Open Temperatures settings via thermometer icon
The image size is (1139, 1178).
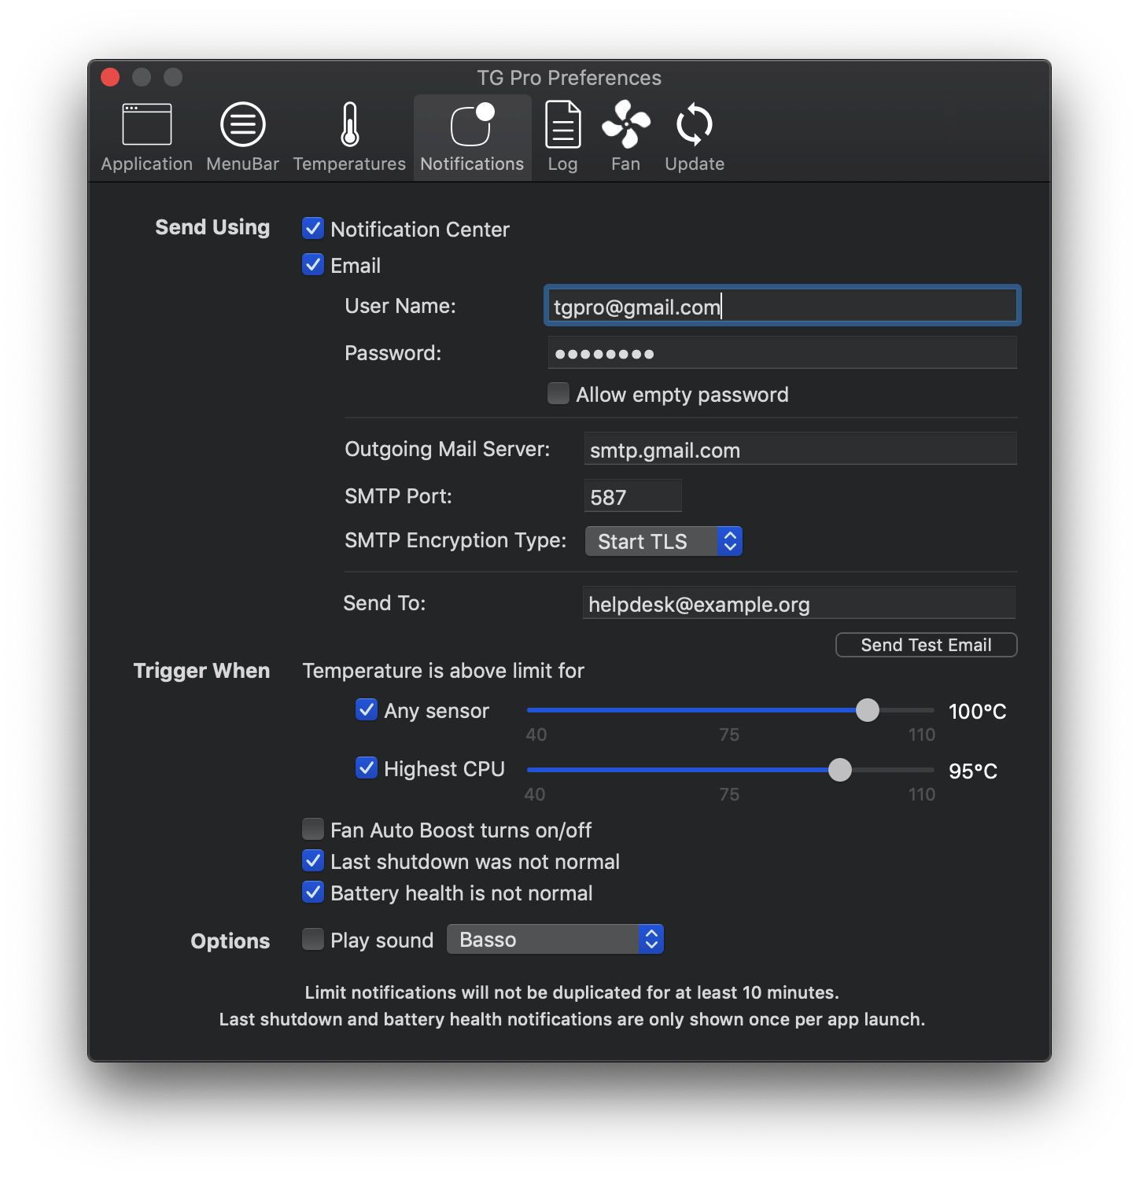[348, 136]
